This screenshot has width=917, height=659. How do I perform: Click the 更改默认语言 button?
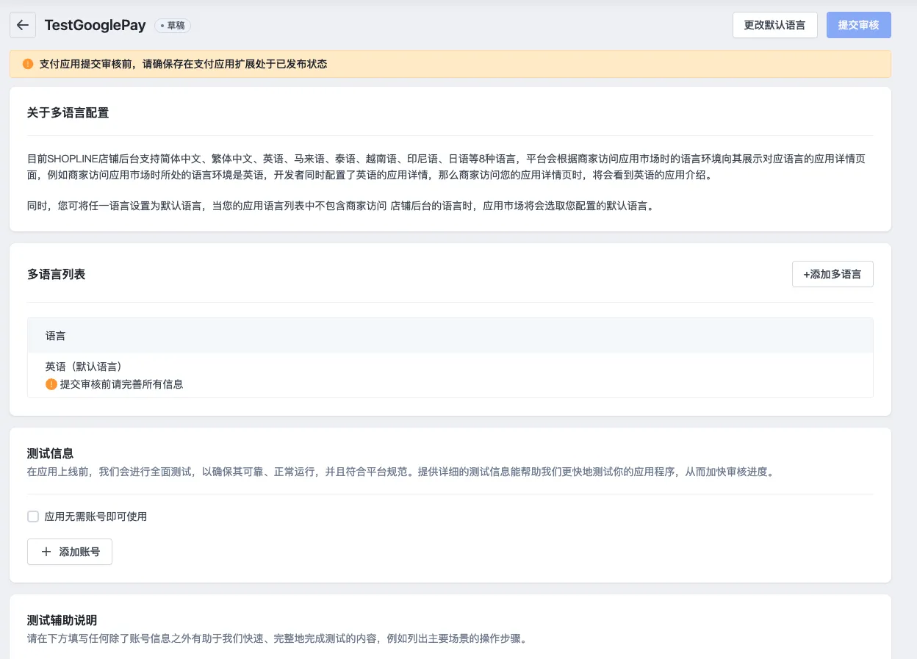pos(775,25)
